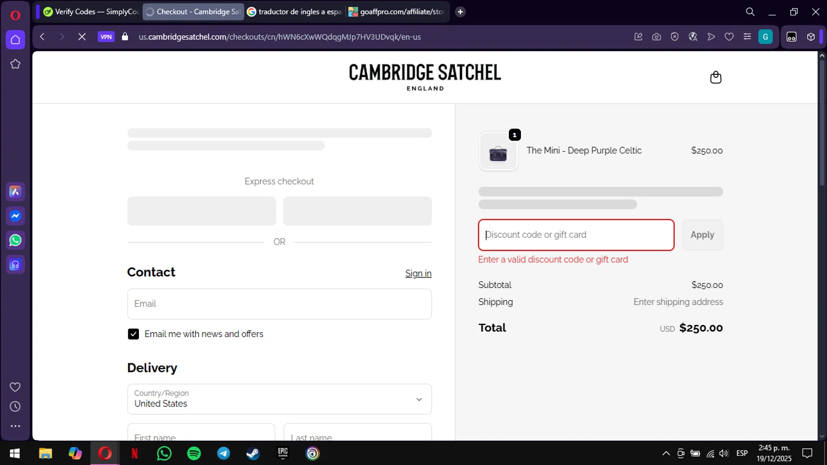The height and width of the screenshot is (465, 827).
Task: Click the Cambridge Satchel logo
Action: tap(425, 77)
